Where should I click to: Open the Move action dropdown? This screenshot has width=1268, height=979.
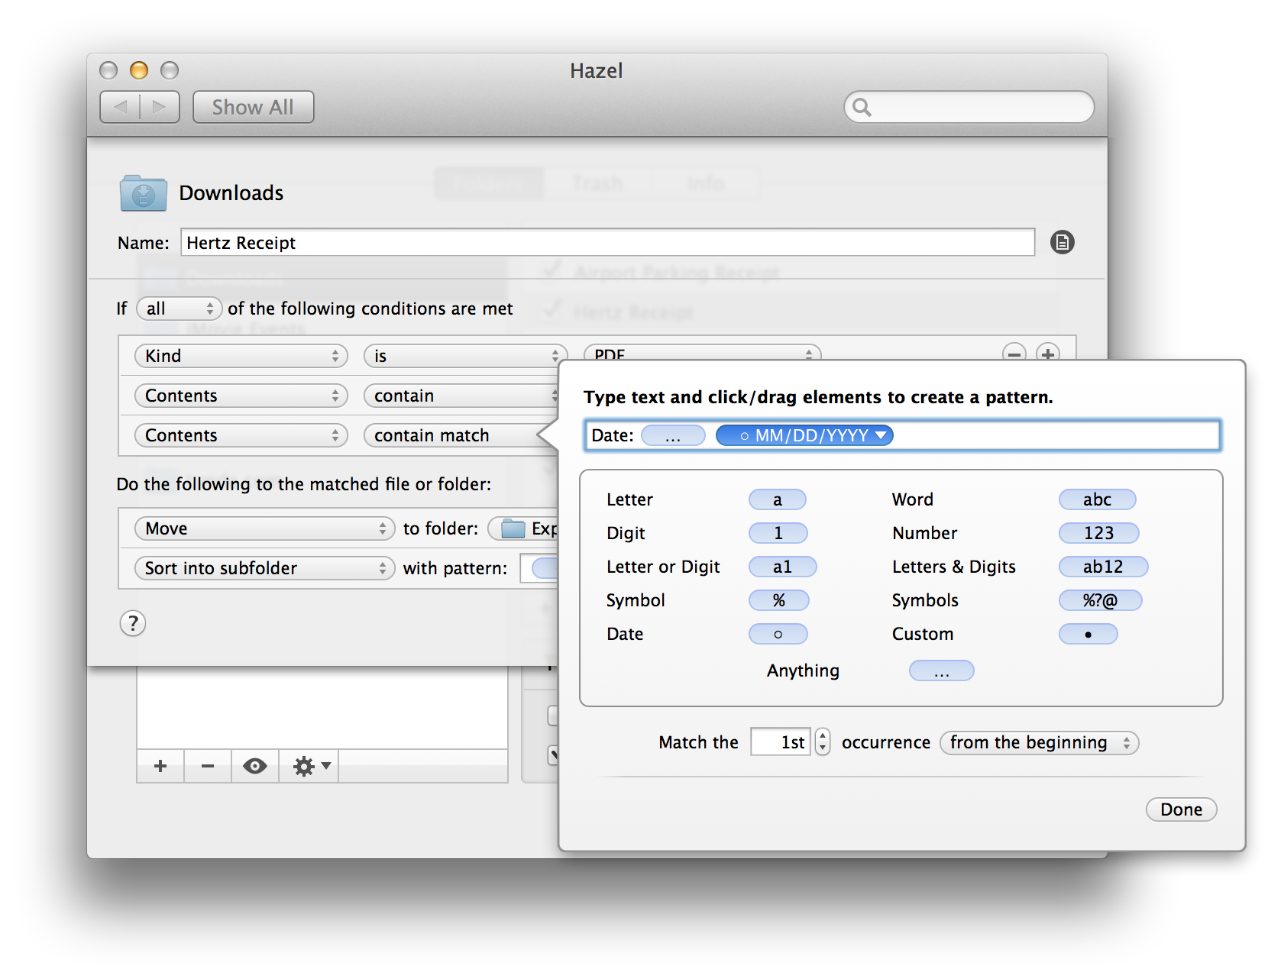264,528
